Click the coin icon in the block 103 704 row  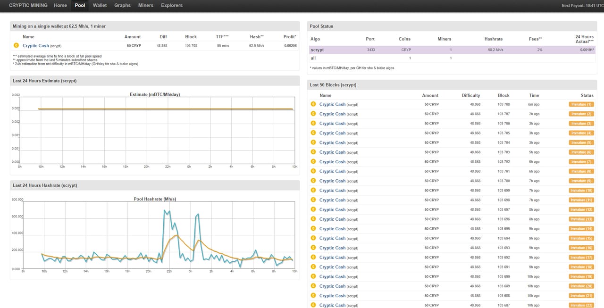[x=313, y=142]
